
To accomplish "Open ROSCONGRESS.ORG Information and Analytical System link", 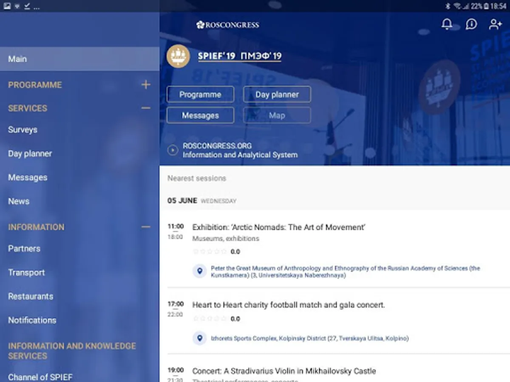I will (x=240, y=150).
